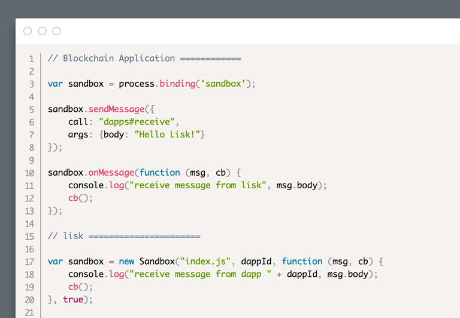Click "cb" call on line 12
The height and width of the screenshot is (318, 460).
click(x=73, y=198)
